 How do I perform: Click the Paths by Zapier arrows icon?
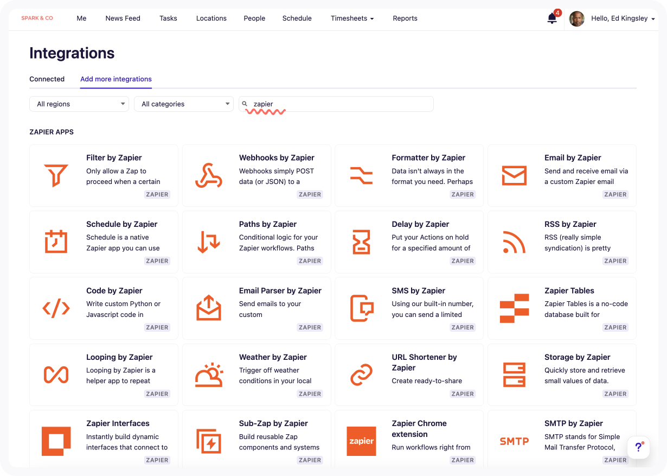(x=209, y=242)
